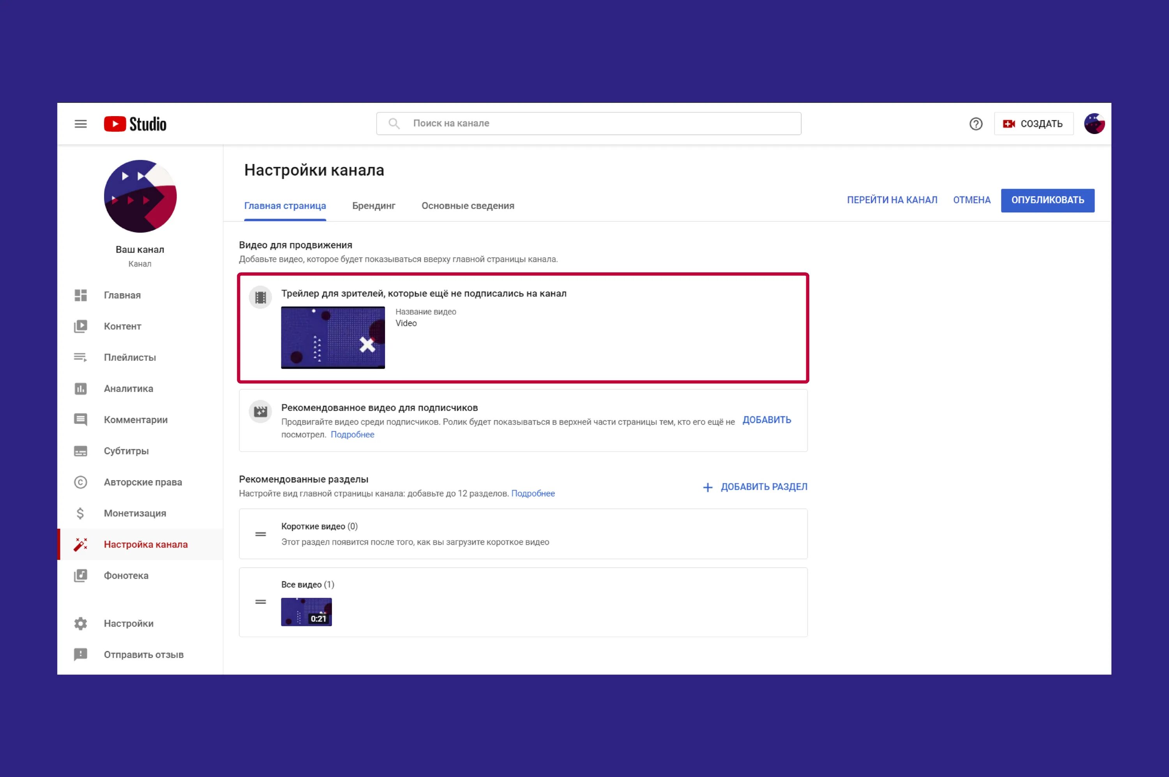Click the Настройки gear icon

click(81, 623)
